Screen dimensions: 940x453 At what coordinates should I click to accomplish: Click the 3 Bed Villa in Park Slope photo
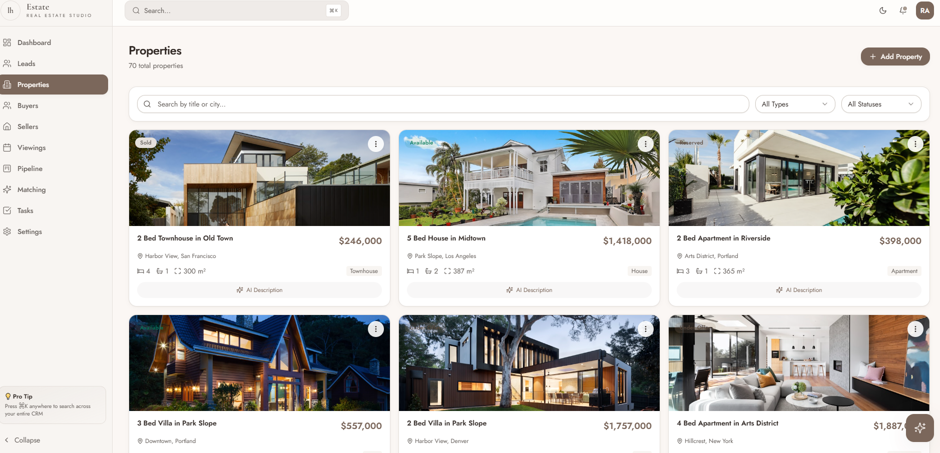(259, 363)
